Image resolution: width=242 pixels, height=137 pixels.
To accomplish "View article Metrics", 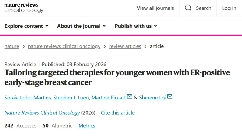I will [87, 125].
